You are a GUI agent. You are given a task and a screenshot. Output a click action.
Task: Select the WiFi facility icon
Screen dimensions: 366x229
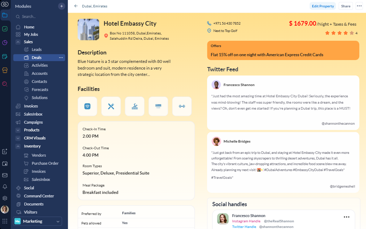pos(87,106)
